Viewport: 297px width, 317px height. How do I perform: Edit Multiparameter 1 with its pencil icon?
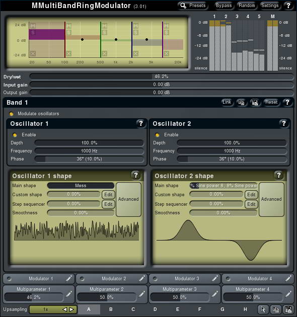pyautogui.click(x=69, y=294)
